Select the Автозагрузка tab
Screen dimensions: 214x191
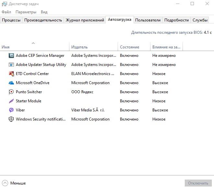[120, 19]
